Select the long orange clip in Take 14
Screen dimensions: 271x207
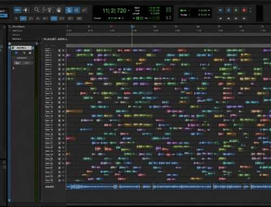coord(74,111)
